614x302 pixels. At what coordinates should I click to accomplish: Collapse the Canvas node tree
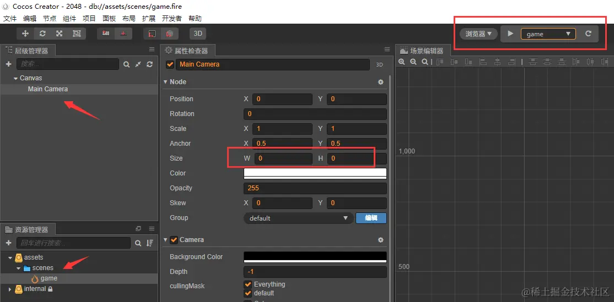(x=15, y=79)
